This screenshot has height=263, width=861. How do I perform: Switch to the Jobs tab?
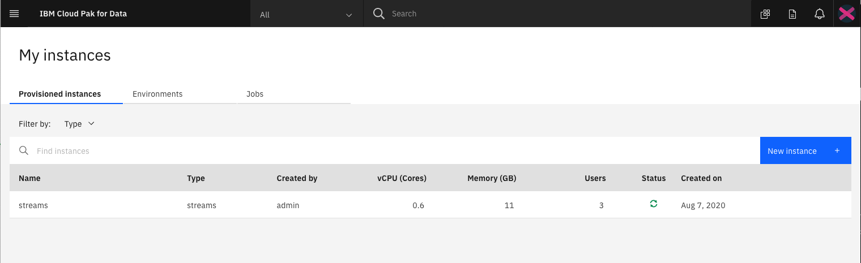pyautogui.click(x=255, y=94)
